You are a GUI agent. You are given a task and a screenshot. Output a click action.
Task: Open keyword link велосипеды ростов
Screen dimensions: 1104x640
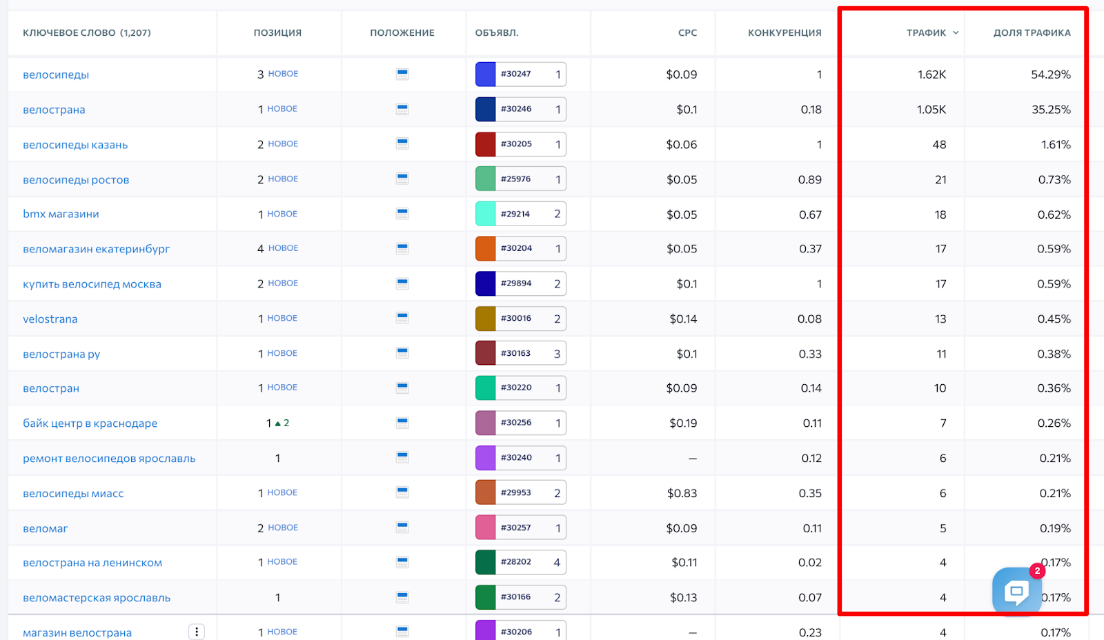click(76, 180)
